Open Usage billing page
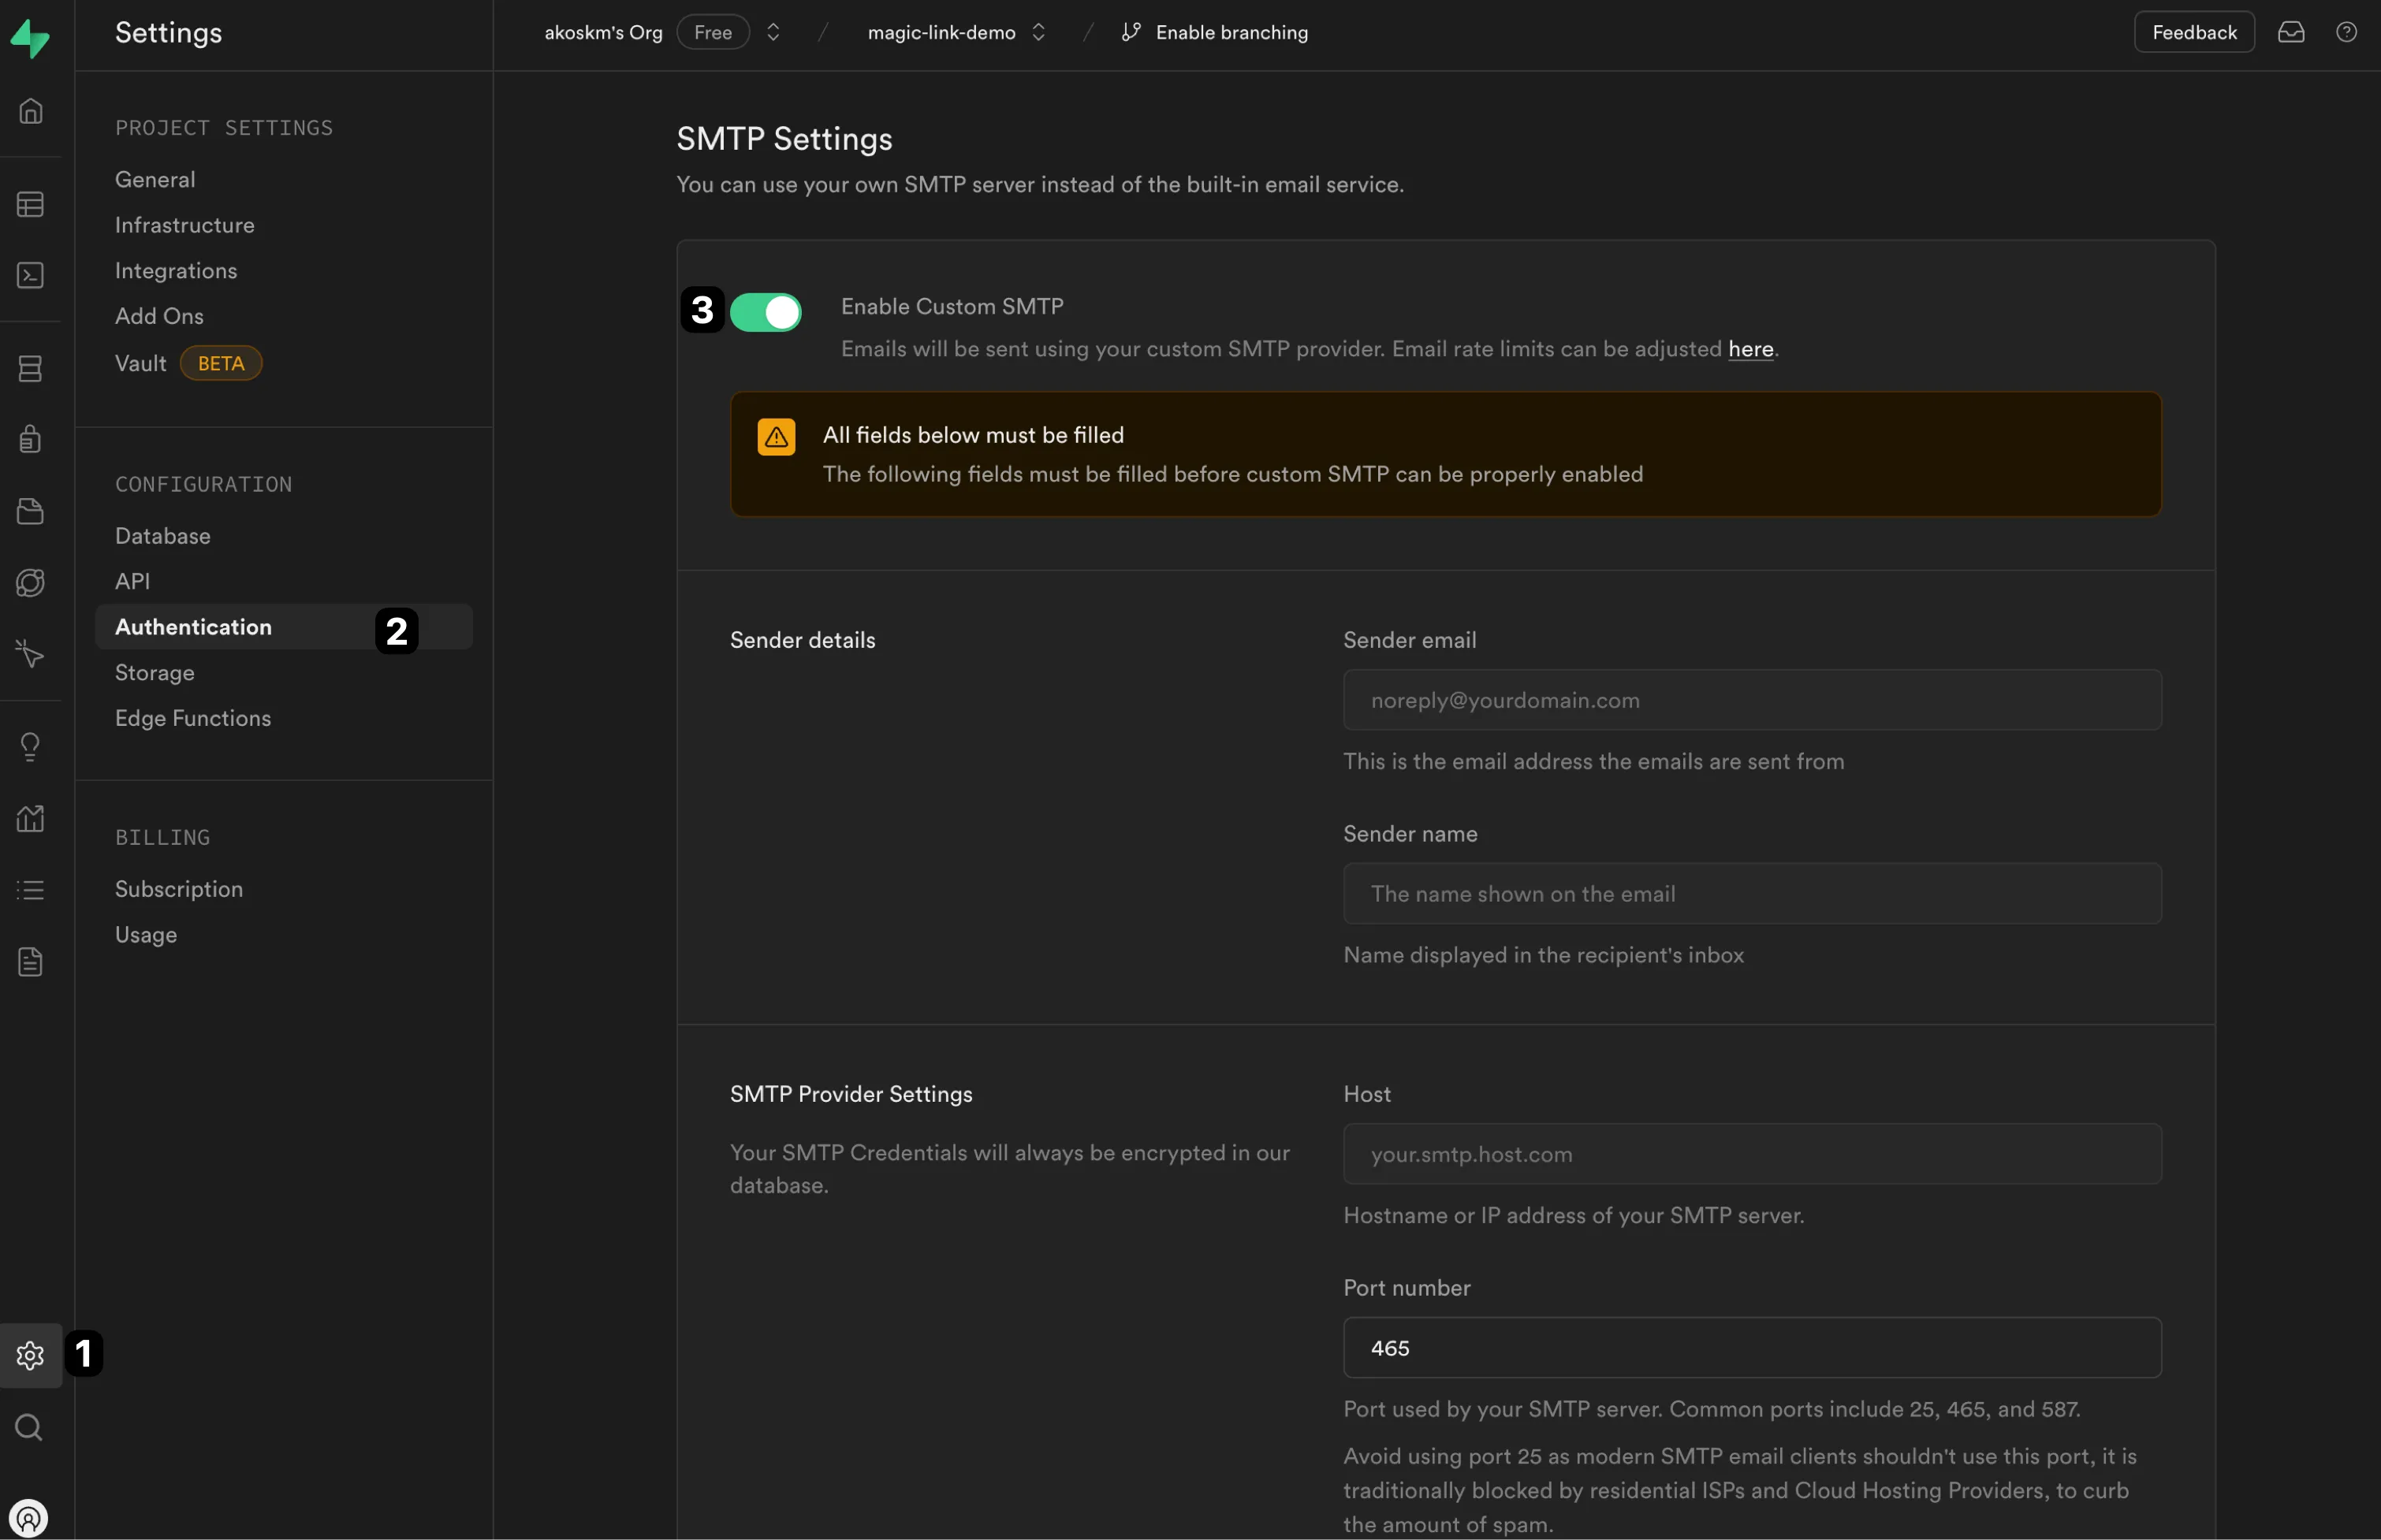Image resolution: width=2381 pixels, height=1540 pixels. (x=146, y=935)
